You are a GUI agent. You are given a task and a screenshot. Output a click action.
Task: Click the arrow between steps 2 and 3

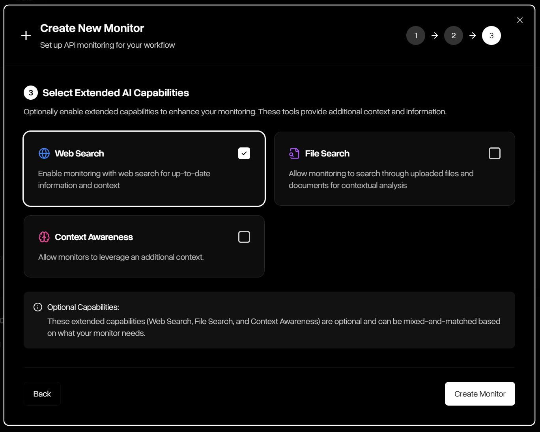coord(472,35)
